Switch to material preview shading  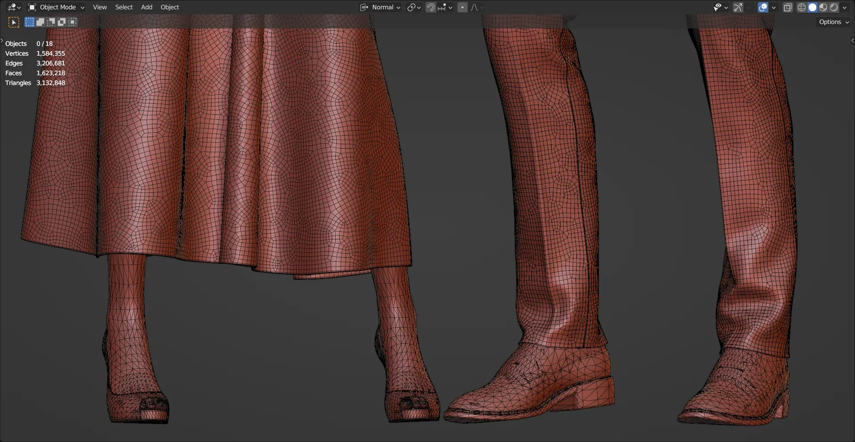823,7
